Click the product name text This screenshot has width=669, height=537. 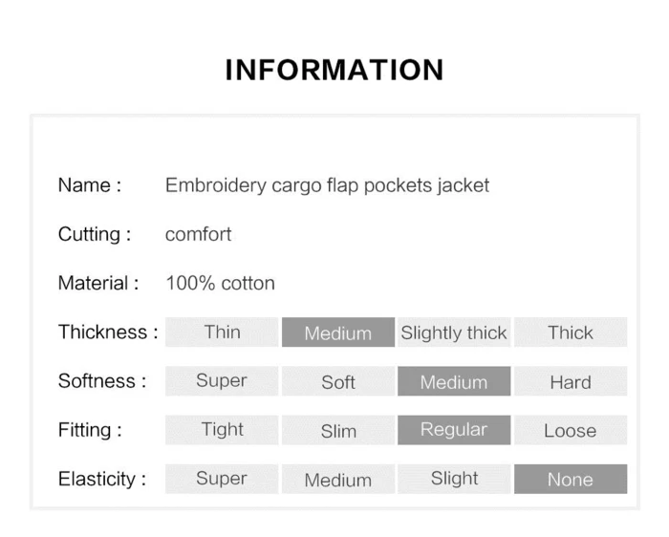[327, 185]
